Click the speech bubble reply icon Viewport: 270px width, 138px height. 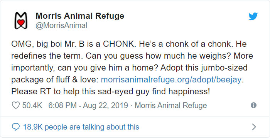tap(16, 127)
